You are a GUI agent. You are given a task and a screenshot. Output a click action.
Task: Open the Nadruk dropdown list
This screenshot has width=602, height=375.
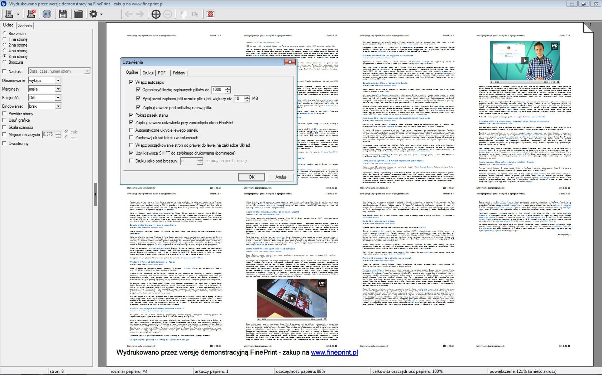87,71
